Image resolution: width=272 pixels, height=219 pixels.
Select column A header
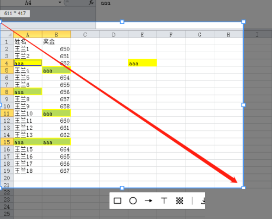click(x=28, y=34)
